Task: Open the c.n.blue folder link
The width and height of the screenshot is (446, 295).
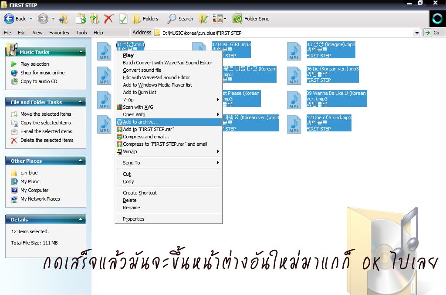Action: pyautogui.click(x=29, y=173)
